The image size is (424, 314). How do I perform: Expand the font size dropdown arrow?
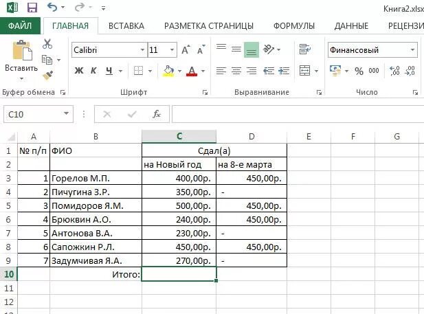[172, 50]
